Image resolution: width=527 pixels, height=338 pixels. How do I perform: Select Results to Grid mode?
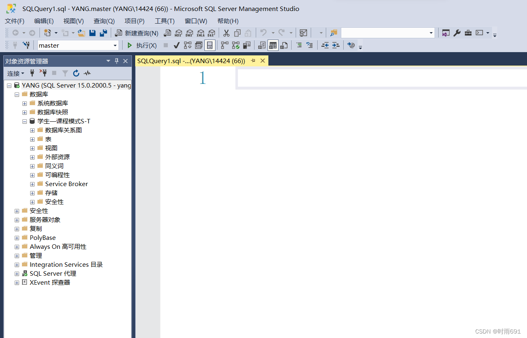point(273,45)
